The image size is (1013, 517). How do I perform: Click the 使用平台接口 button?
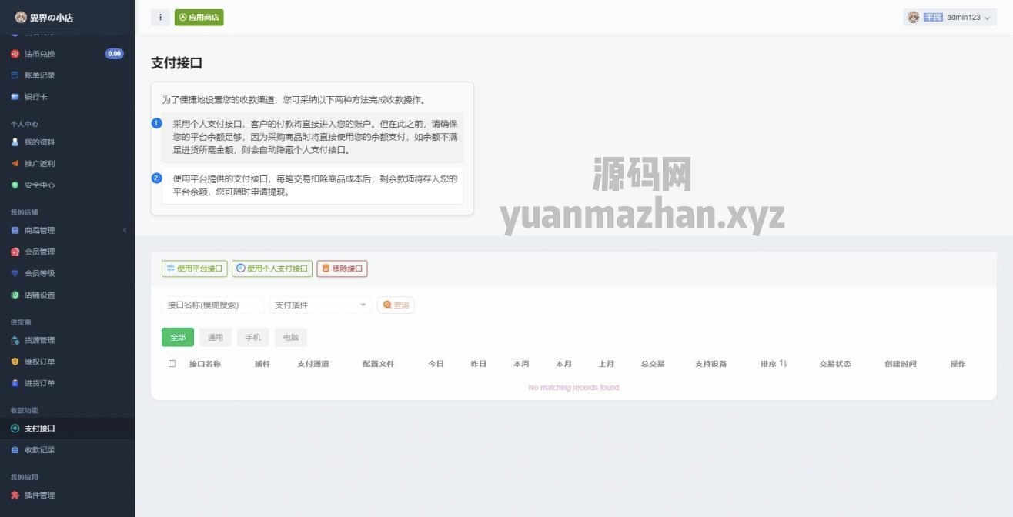pos(194,269)
